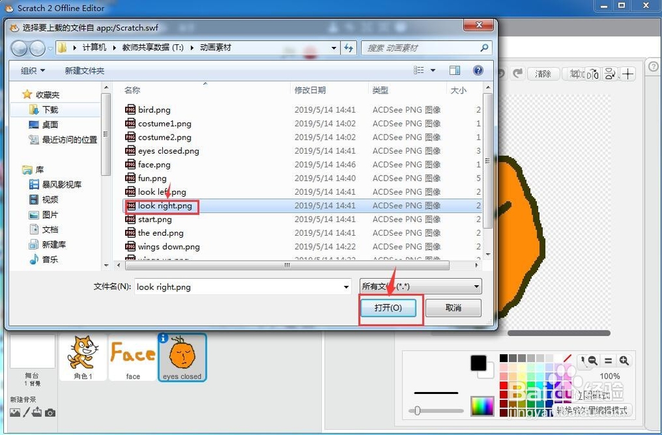Click the change view icon in the dialog toolbar
The height and width of the screenshot is (435, 662).
pos(418,70)
